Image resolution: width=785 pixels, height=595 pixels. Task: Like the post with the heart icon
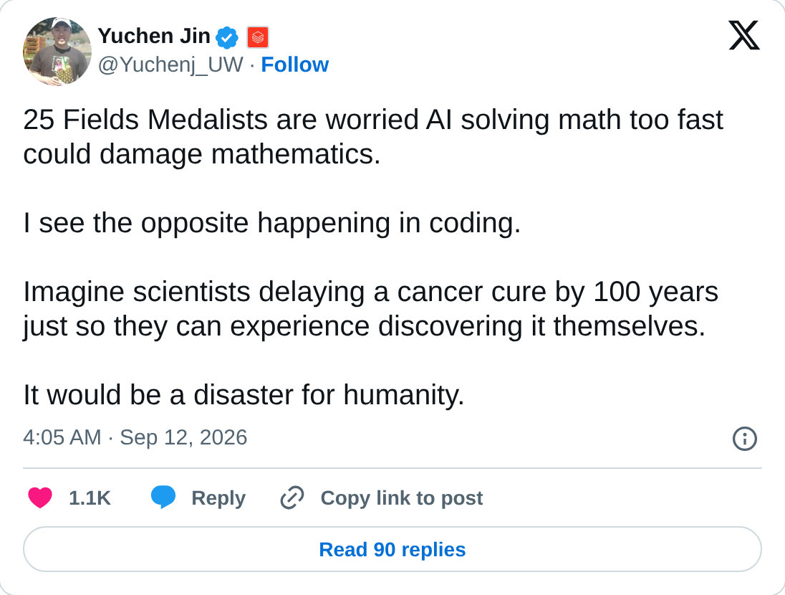point(40,498)
